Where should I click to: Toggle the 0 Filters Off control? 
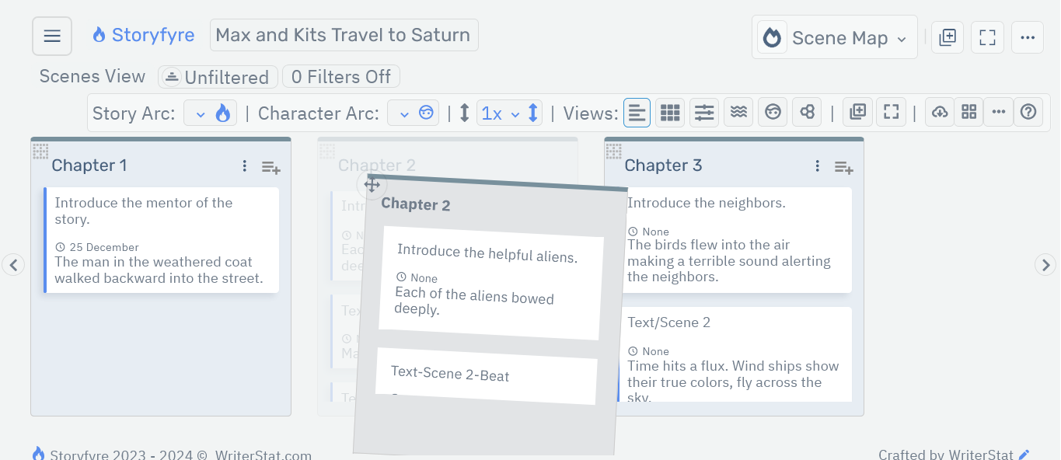[x=340, y=76]
